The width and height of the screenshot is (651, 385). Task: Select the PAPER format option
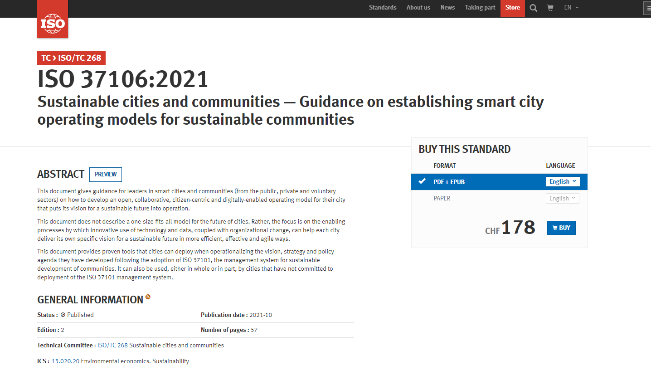click(x=442, y=198)
